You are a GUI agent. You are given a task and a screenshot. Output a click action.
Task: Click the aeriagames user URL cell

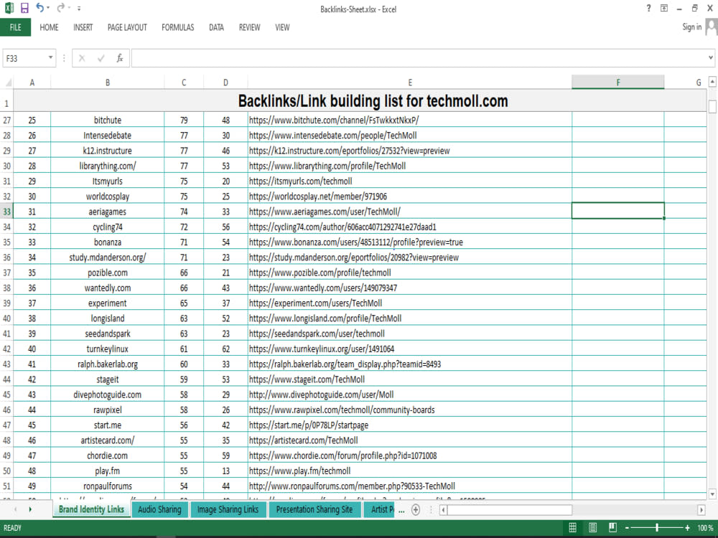point(410,212)
